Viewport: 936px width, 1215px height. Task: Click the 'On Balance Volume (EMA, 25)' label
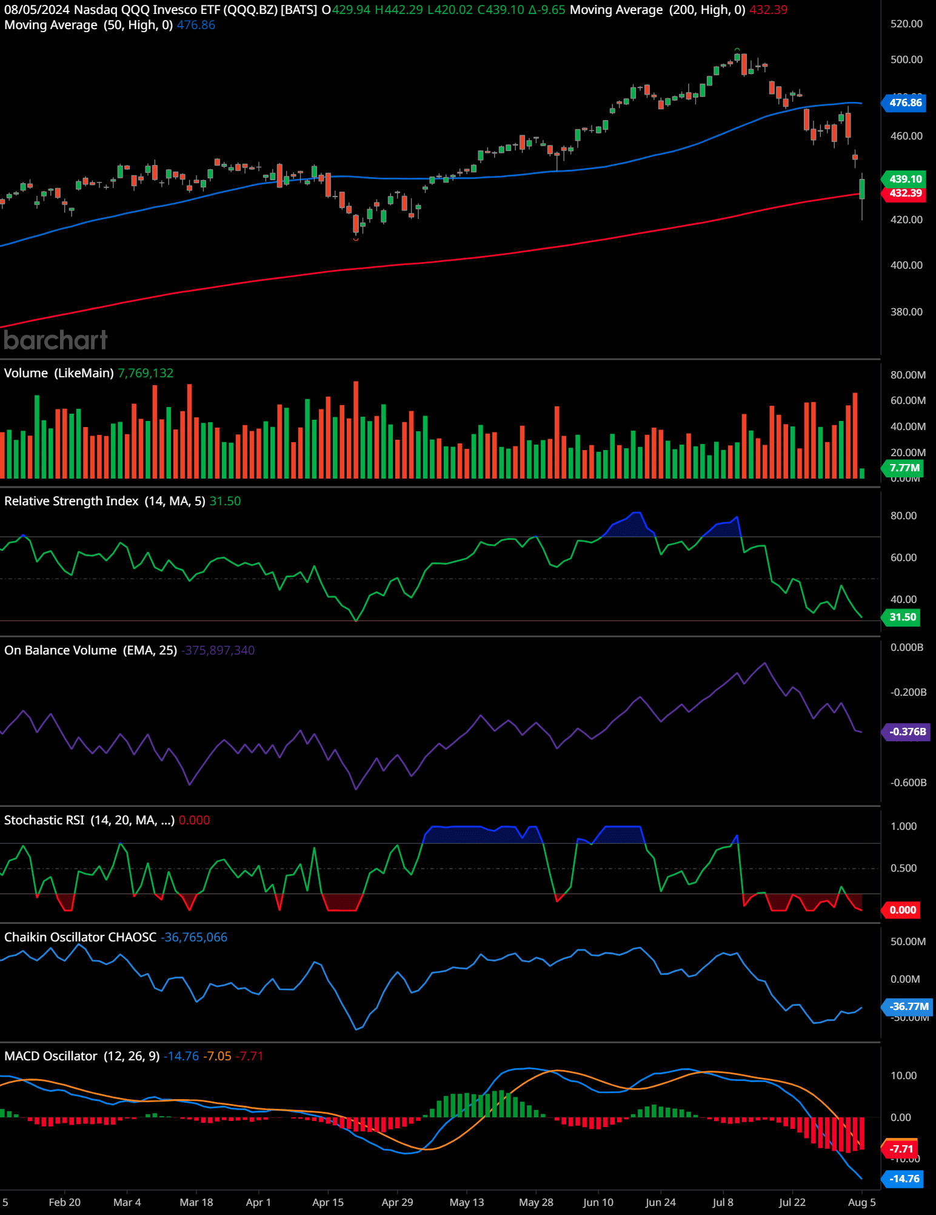point(90,650)
